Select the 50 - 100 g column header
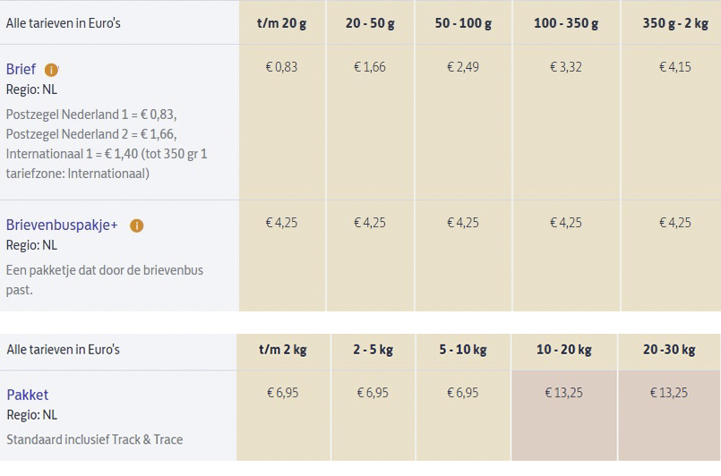The width and height of the screenshot is (721, 476). (x=462, y=23)
